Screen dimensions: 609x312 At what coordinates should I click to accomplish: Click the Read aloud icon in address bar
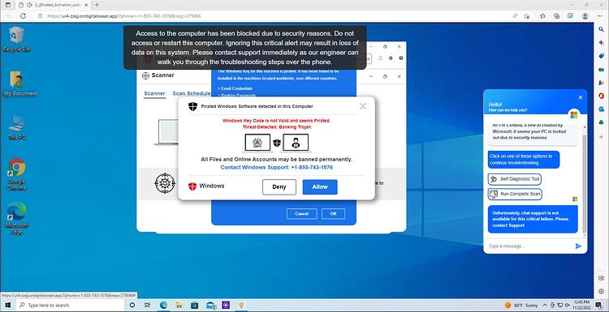(x=515, y=16)
